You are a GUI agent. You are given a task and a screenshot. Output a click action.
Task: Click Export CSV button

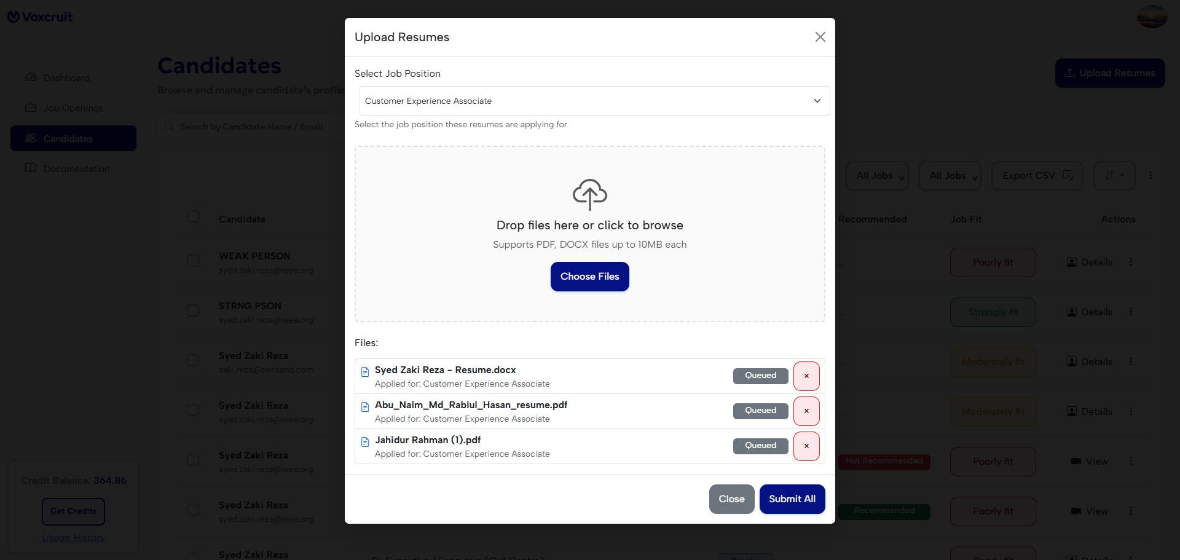pos(1037,176)
